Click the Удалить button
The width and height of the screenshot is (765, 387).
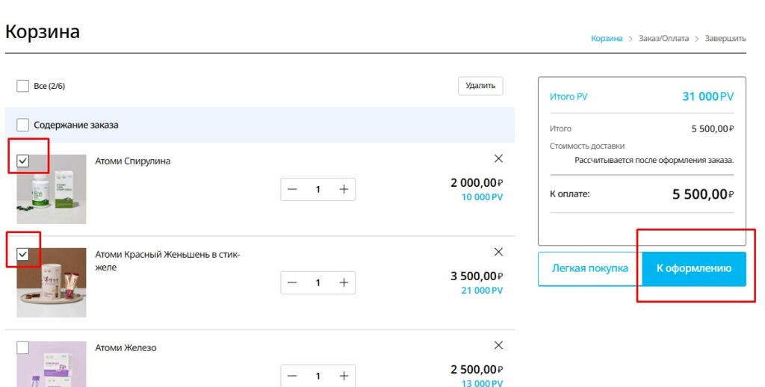pos(480,86)
